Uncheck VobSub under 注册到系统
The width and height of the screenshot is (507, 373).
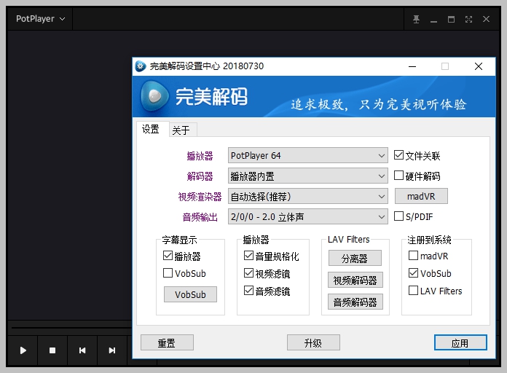pos(413,273)
